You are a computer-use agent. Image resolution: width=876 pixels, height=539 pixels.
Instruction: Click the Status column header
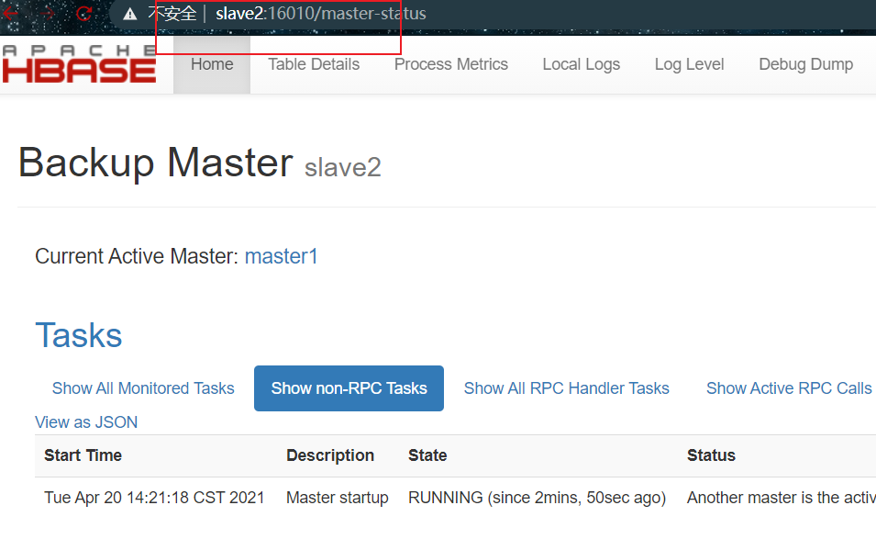pyautogui.click(x=711, y=455)
